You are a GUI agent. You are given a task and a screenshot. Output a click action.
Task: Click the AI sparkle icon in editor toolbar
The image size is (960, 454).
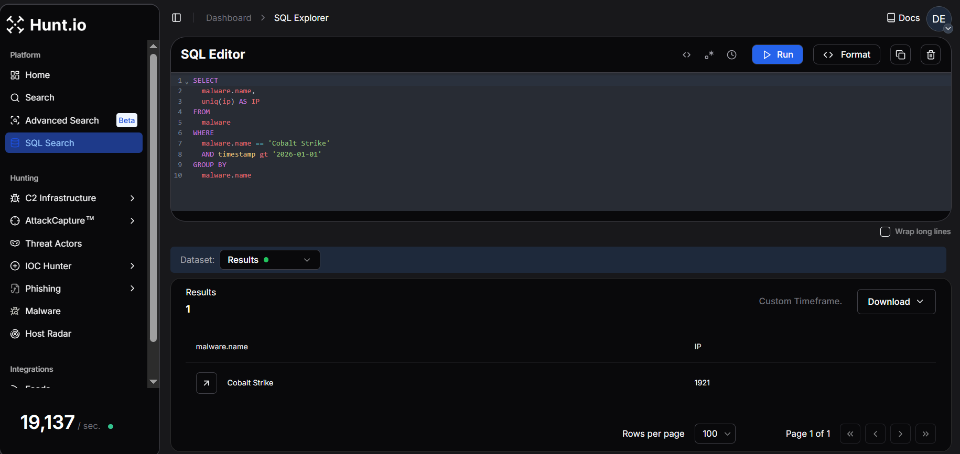click(709, 54)
